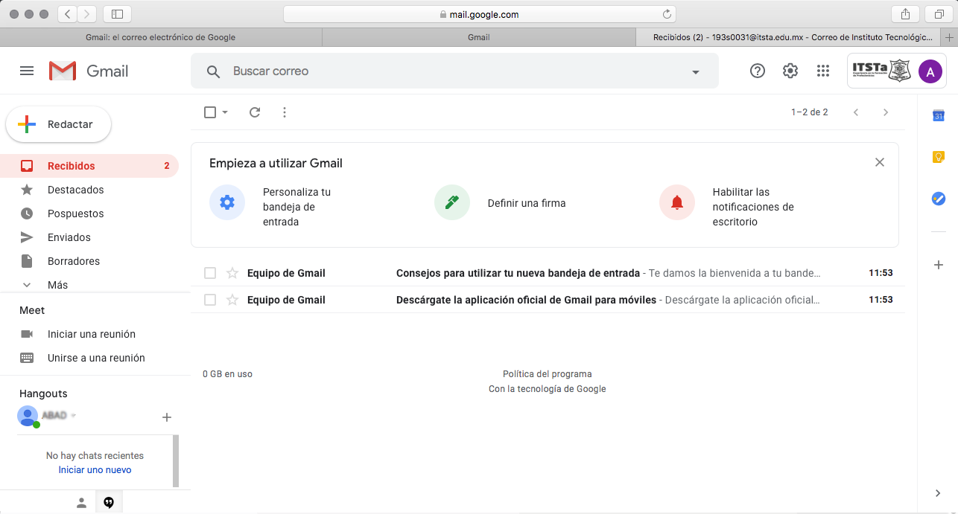Open the main menu hamburger icon
This screenshot has height=514, width=958.
[27, 71]
